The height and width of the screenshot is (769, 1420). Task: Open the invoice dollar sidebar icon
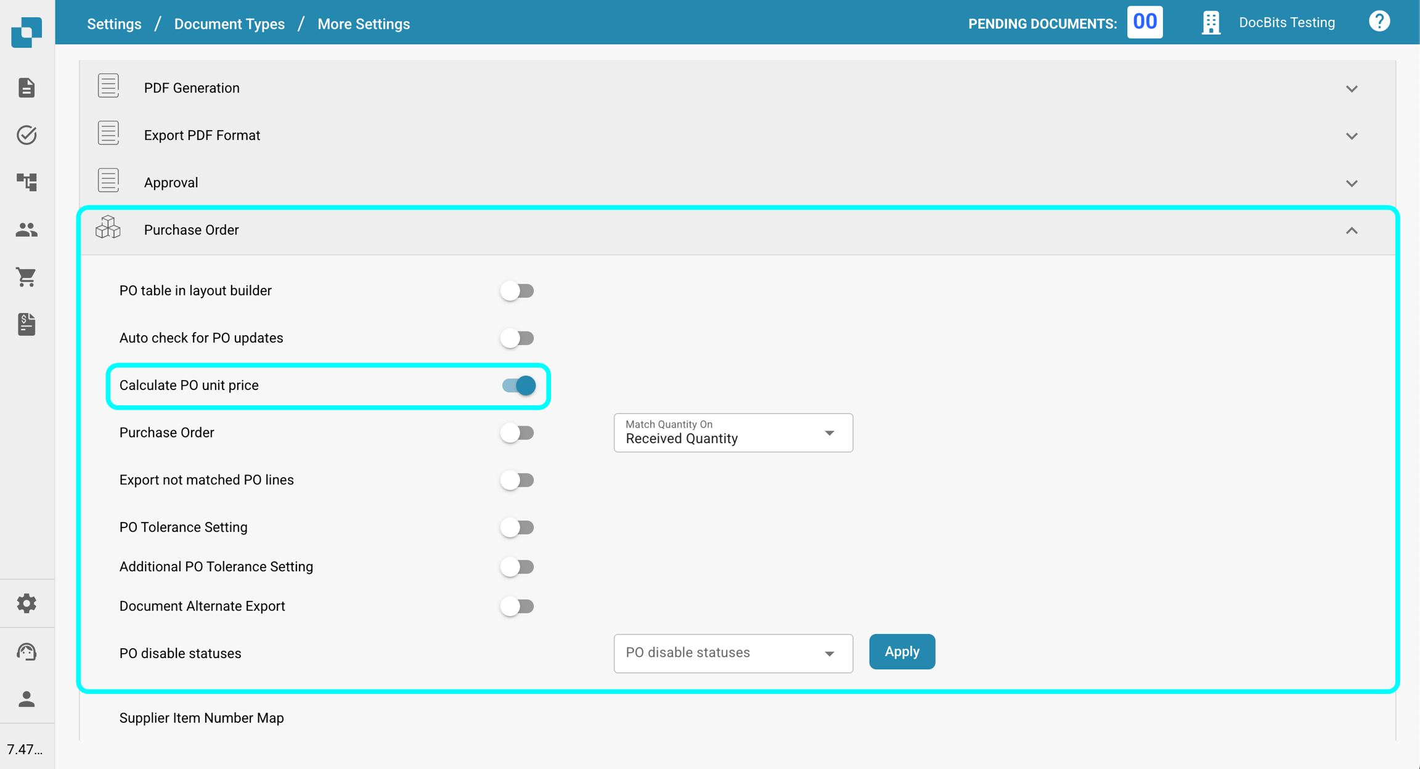point(27,324)
